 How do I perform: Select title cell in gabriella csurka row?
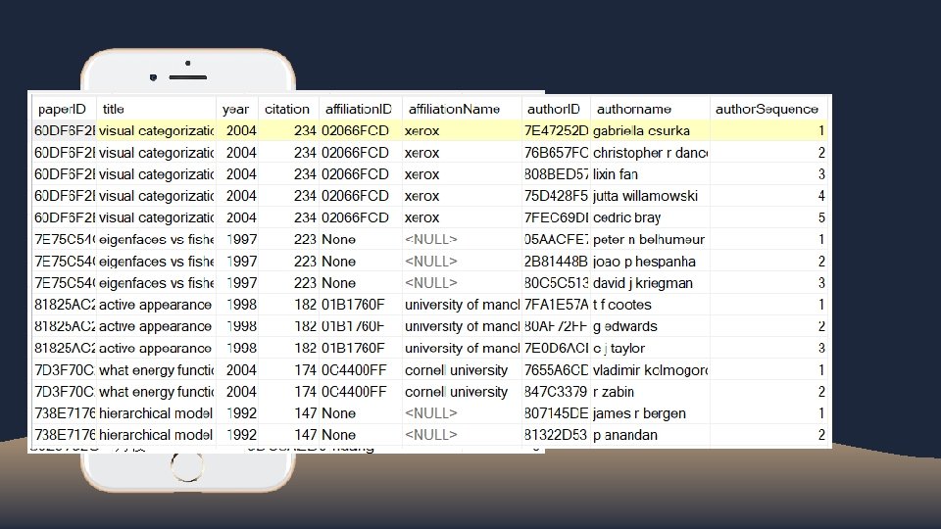156,130
